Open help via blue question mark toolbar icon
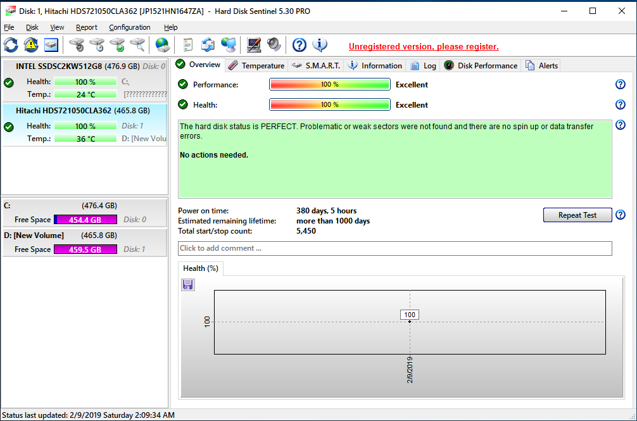637x421 pixels. (x=300, y=45)
